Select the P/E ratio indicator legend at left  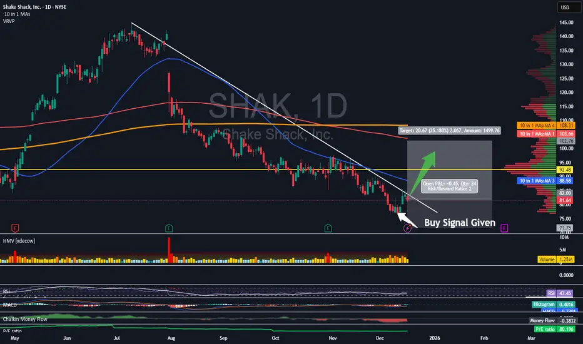[13, 331]
